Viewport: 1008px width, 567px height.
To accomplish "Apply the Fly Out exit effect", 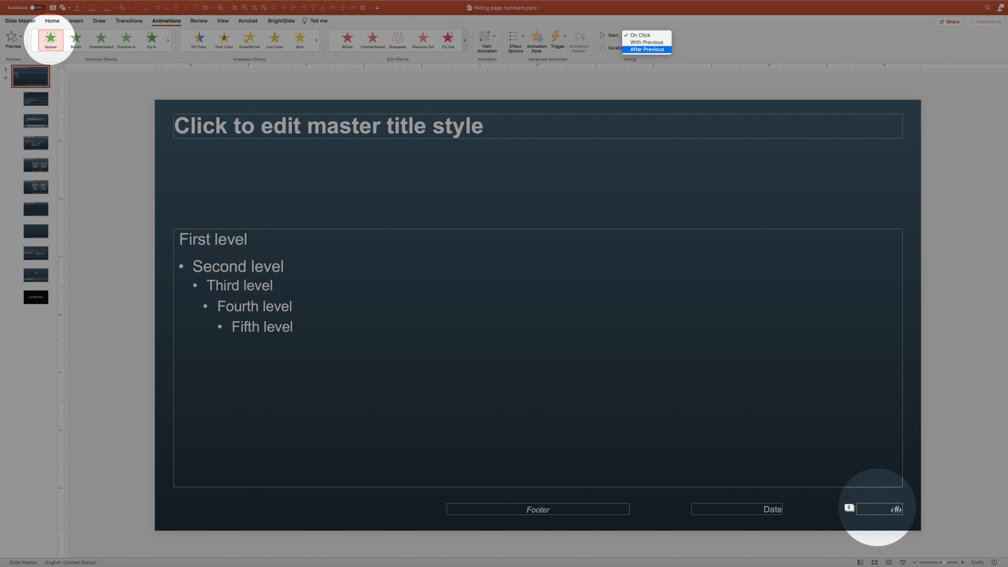I will (x=448, y=40).
